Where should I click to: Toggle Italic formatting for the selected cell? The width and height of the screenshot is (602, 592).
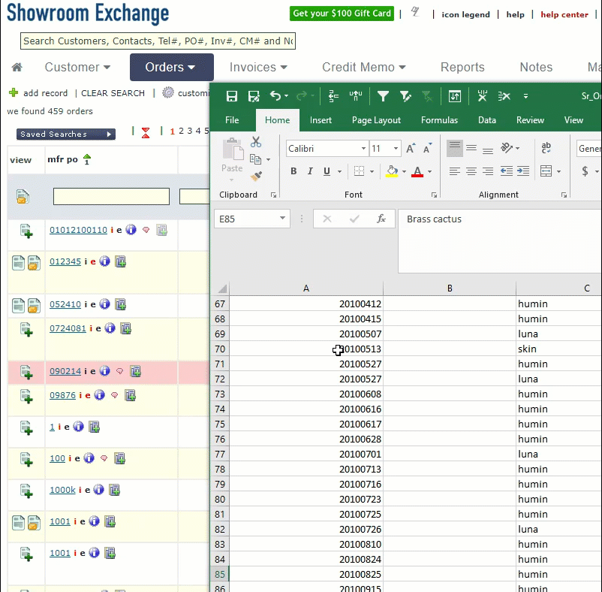click(x=309, y=171)
